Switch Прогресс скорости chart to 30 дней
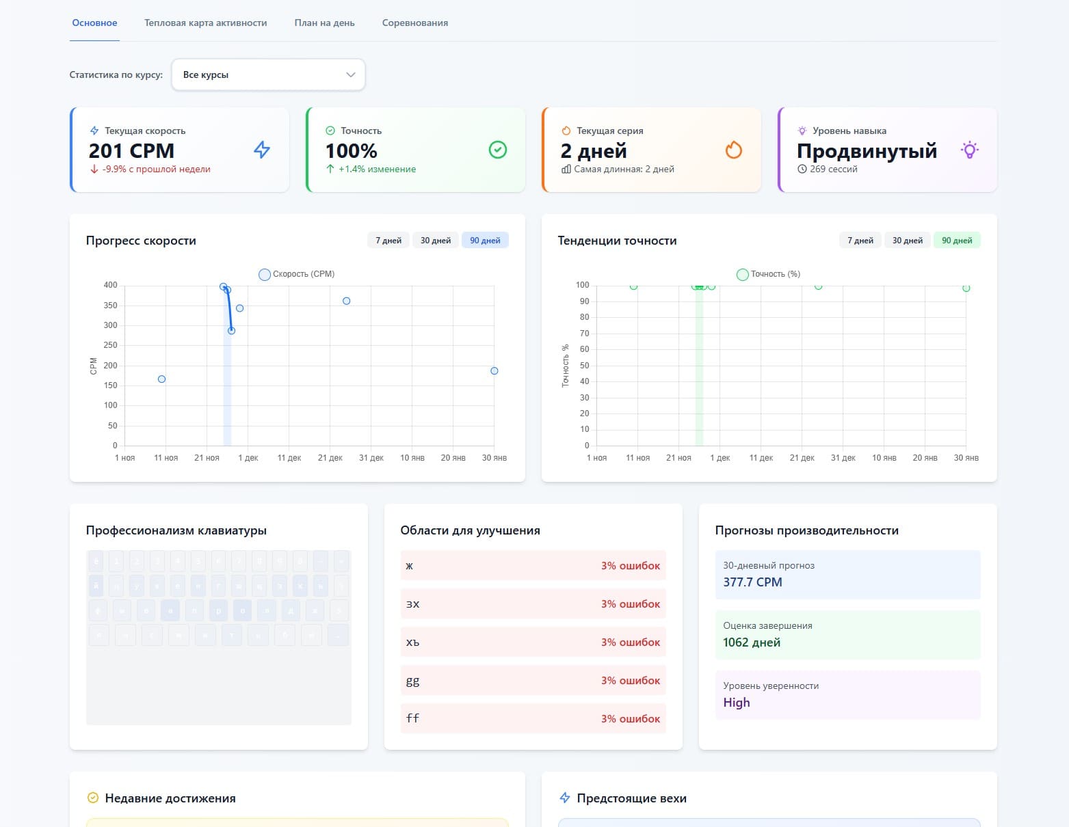 coord(435,241)
